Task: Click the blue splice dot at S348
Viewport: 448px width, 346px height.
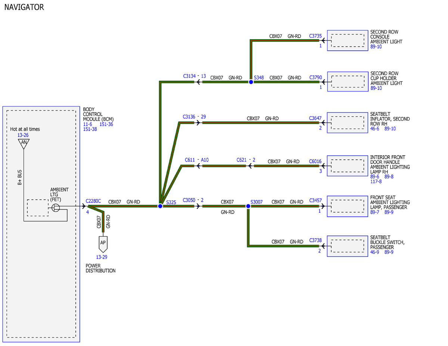Action: (x=251, y=82)
